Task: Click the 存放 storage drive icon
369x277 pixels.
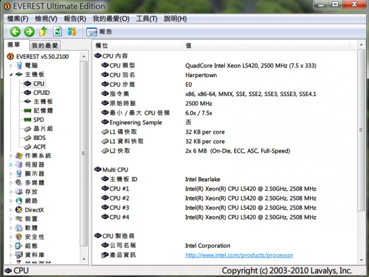Action: pos(19,192)
